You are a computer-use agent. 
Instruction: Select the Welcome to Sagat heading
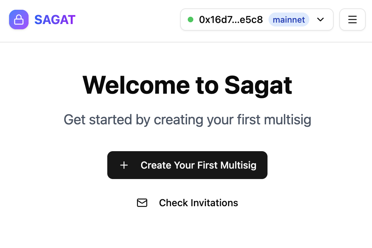tap(187, 85)
